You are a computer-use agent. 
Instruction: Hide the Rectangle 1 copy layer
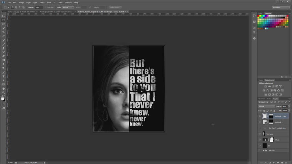[260, 116]
